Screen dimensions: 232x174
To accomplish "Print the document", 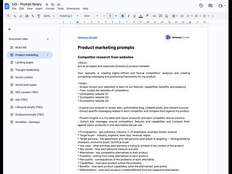I will 27,16.
